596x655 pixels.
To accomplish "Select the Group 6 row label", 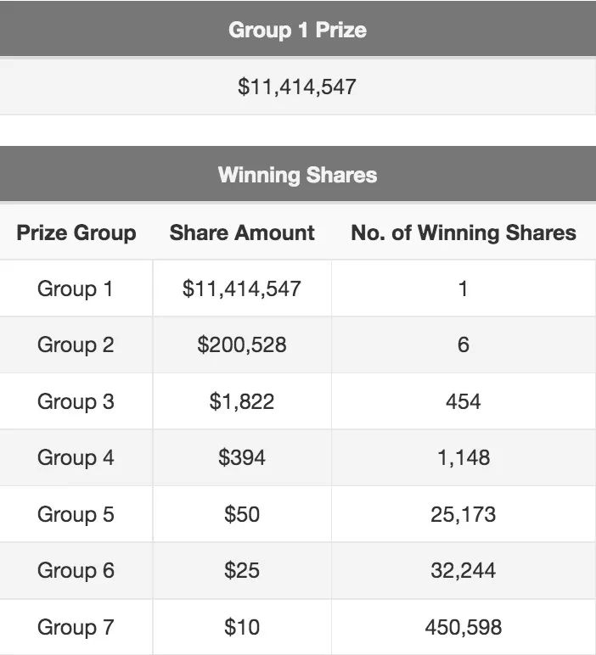I will (76, 571).
